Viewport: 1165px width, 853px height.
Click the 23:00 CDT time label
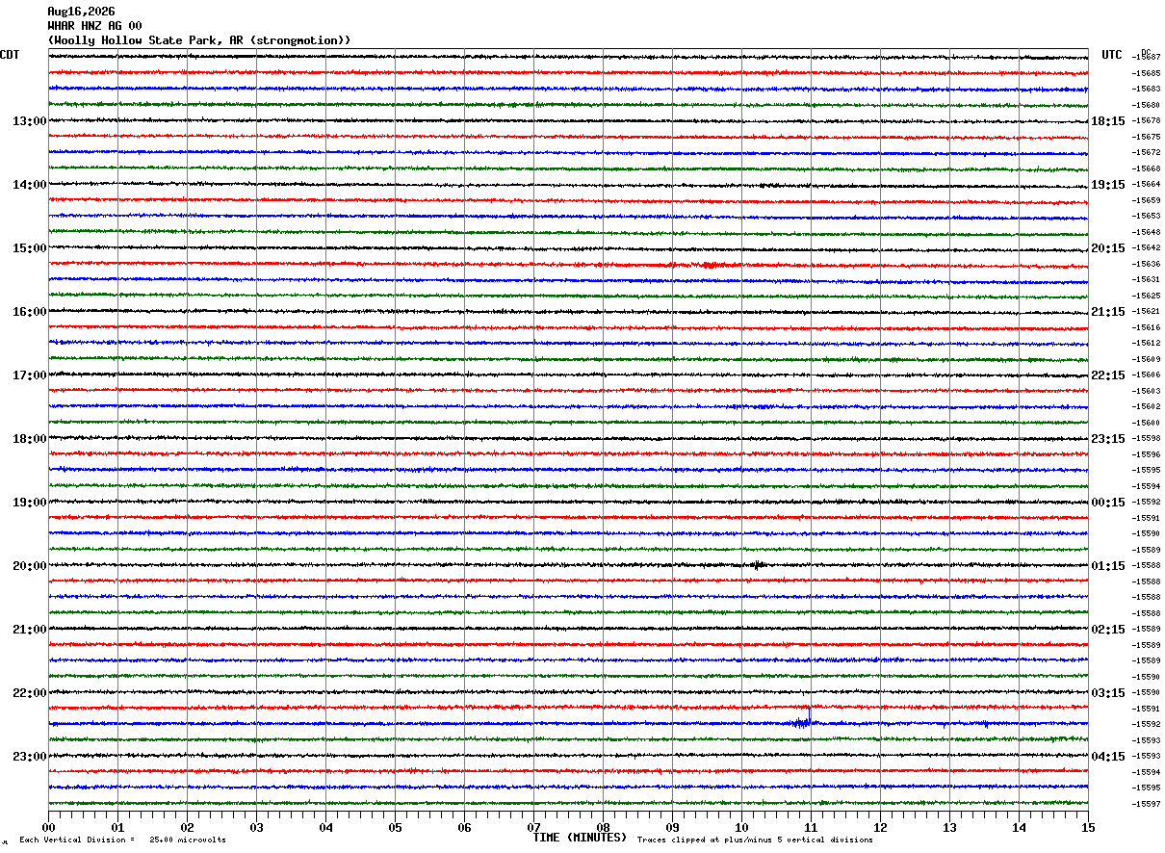pyautogui.click(x=30, y=757)
